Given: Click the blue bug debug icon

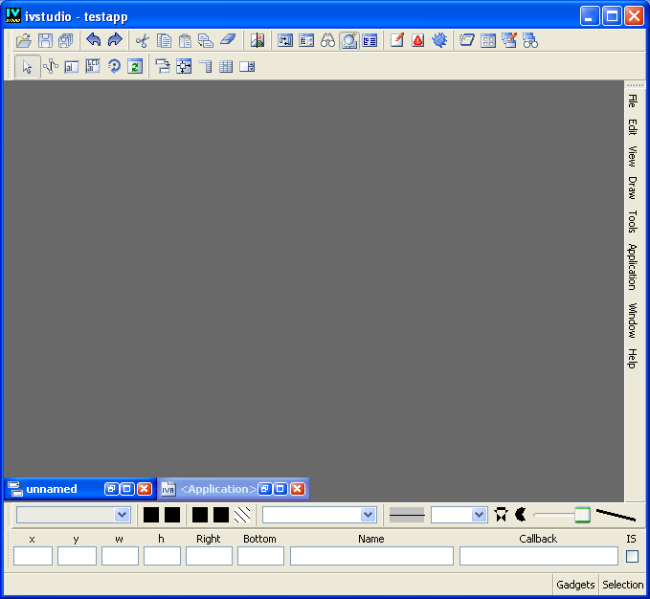Looking at the screenshot, I should point(439,40).
